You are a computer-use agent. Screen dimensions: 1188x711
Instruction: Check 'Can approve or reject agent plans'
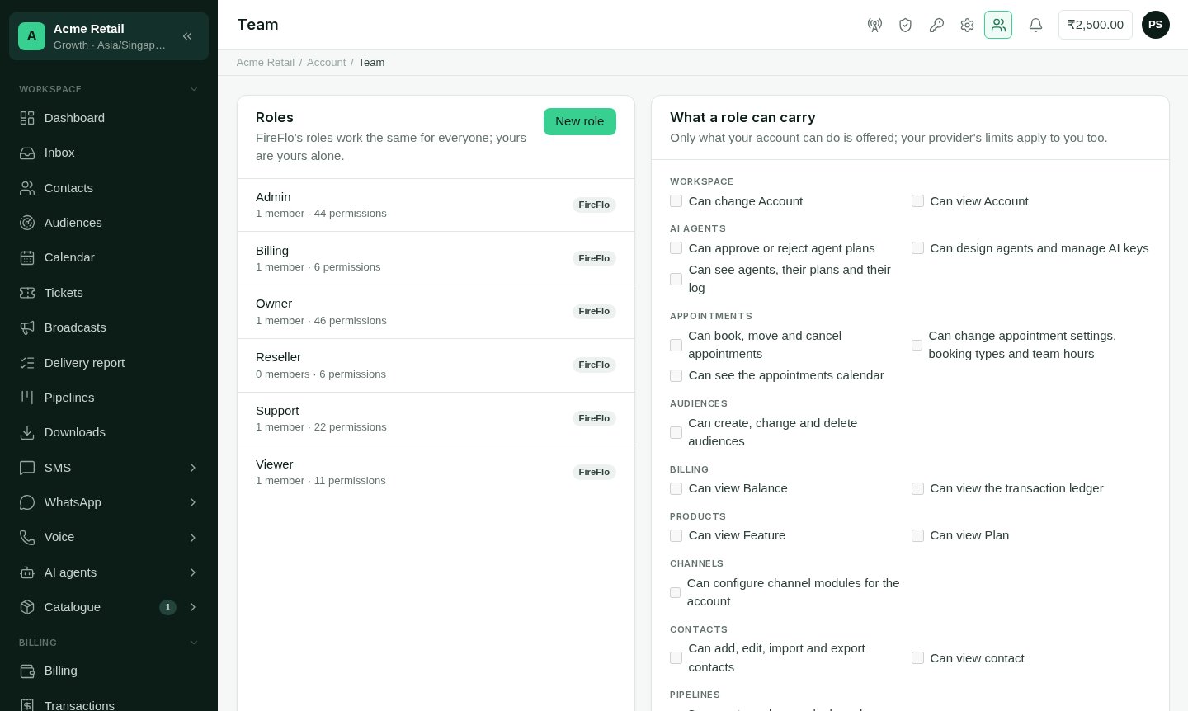point(676,248)
